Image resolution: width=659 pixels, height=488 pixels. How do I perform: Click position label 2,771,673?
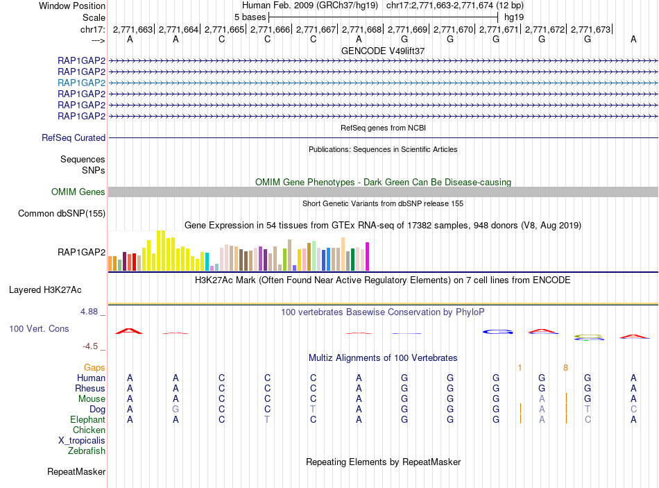(x=590, y=29)
